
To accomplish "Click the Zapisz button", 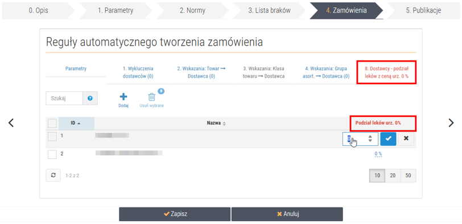I will (175, 214).
